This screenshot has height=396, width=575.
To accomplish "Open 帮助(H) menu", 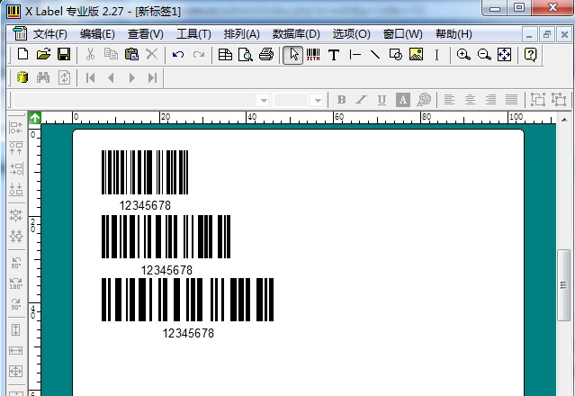I will [x=454, y=34].
